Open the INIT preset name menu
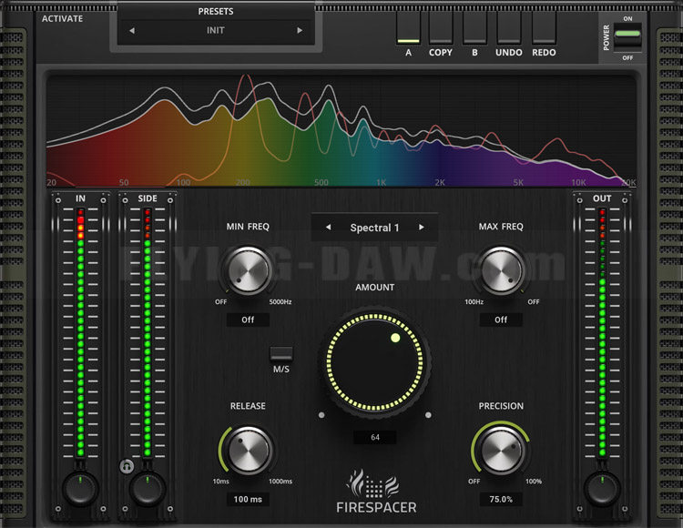 point(216,30)
